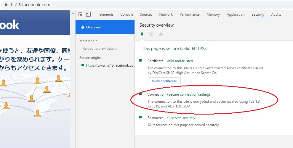Click the 'Secure origins' heading
This screenshot has width=293, height=148.
(90, 58)
